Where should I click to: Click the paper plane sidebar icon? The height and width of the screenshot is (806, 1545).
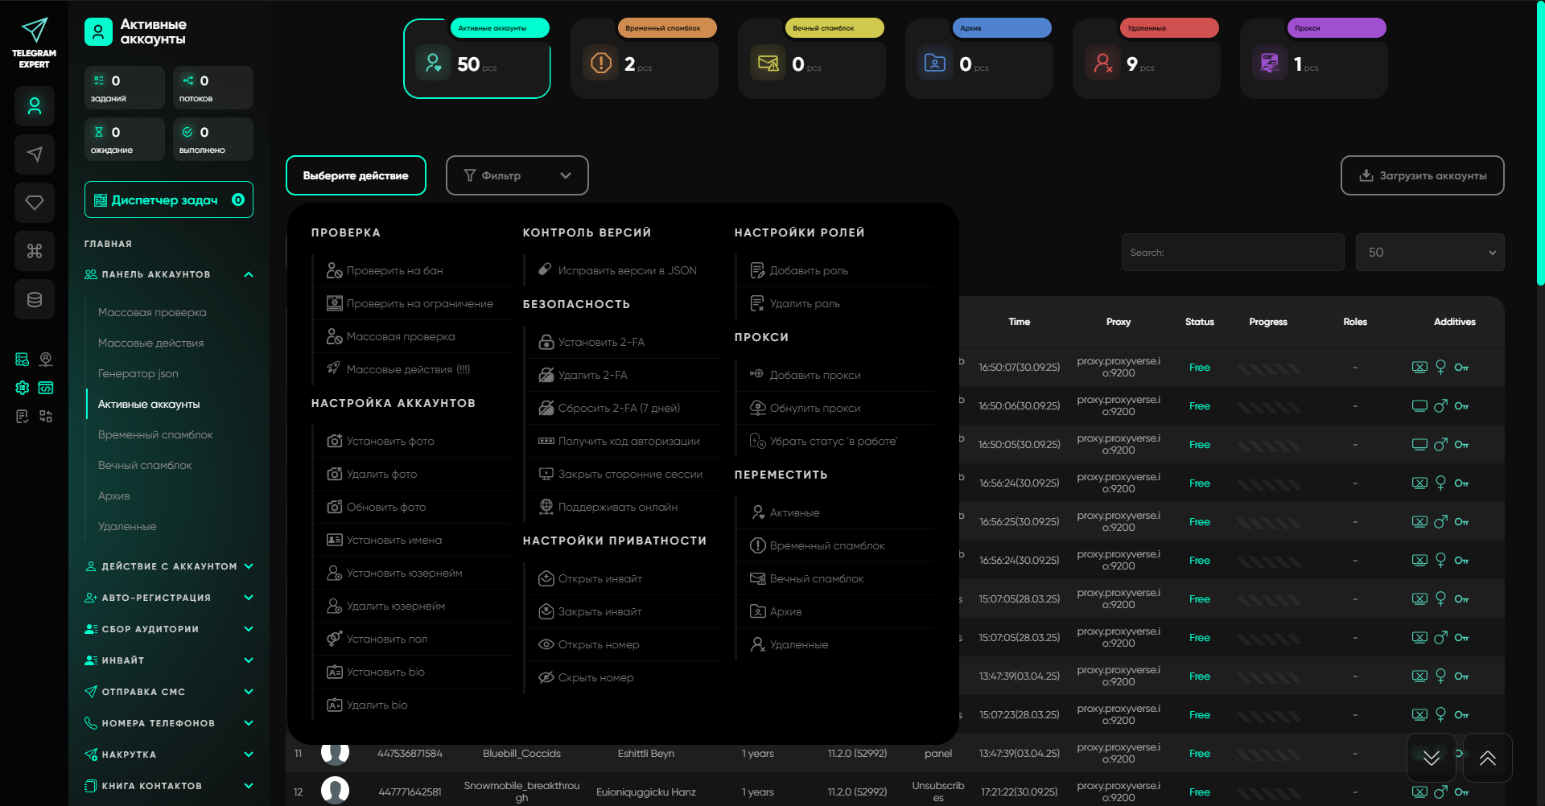coord(35,154)
